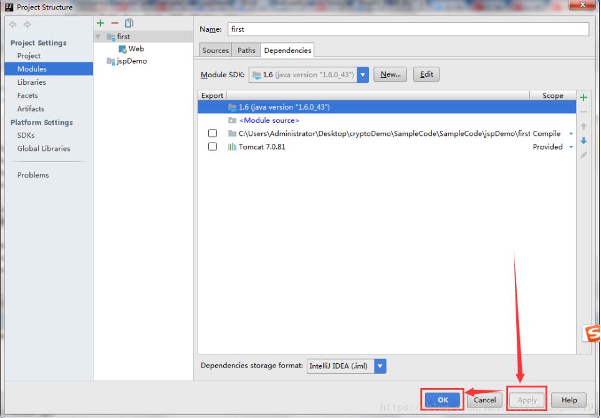Check the Export checkbox for Tomcat 7.0.81

(213, 146)
